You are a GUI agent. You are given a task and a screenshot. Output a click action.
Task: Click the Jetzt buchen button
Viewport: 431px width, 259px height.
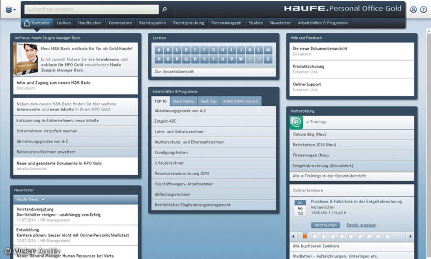pos(325,225)
